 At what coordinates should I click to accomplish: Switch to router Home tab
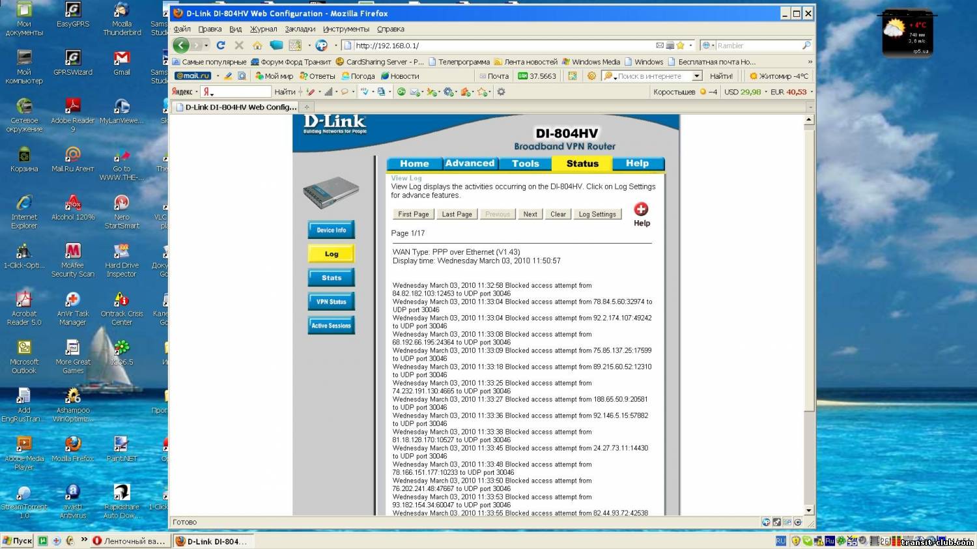coord(414,163)
